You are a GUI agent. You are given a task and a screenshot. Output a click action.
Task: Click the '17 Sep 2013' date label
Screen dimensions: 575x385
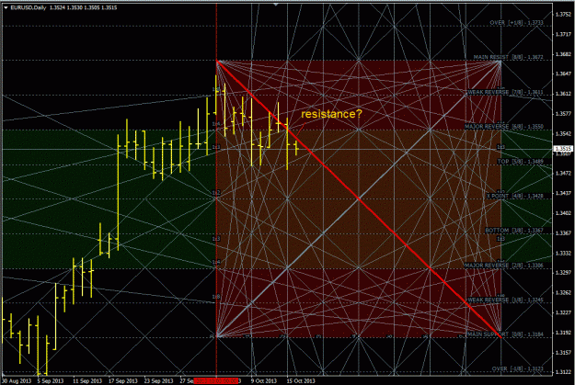[x=123, y=381]
